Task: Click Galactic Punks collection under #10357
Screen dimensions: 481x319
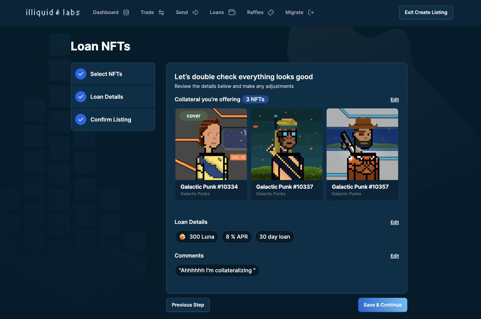Action: point(347,194)
